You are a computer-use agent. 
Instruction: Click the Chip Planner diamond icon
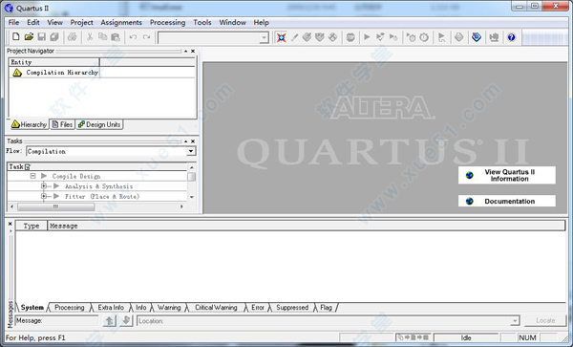click(x=459, y=37)
